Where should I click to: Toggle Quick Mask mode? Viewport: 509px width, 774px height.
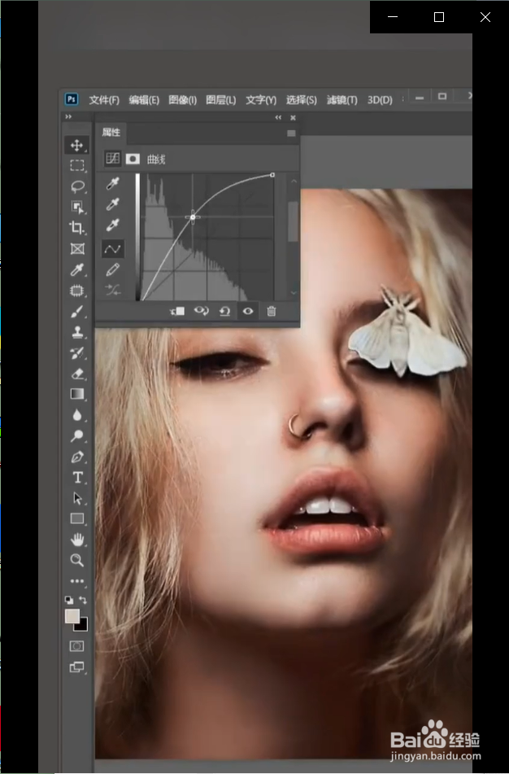[77, 646]
